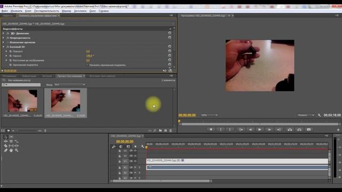The height and width of the screenshot is (192, 342).
Task: Reset the Поворот parameter
Action: (x=169, y=51)
